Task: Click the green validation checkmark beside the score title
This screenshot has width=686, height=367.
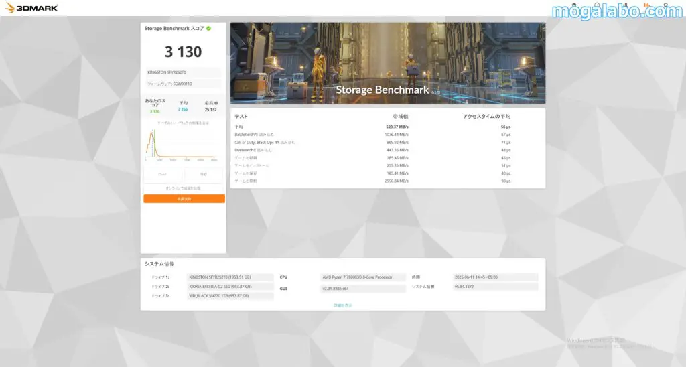Action: [x=209, y=29]
